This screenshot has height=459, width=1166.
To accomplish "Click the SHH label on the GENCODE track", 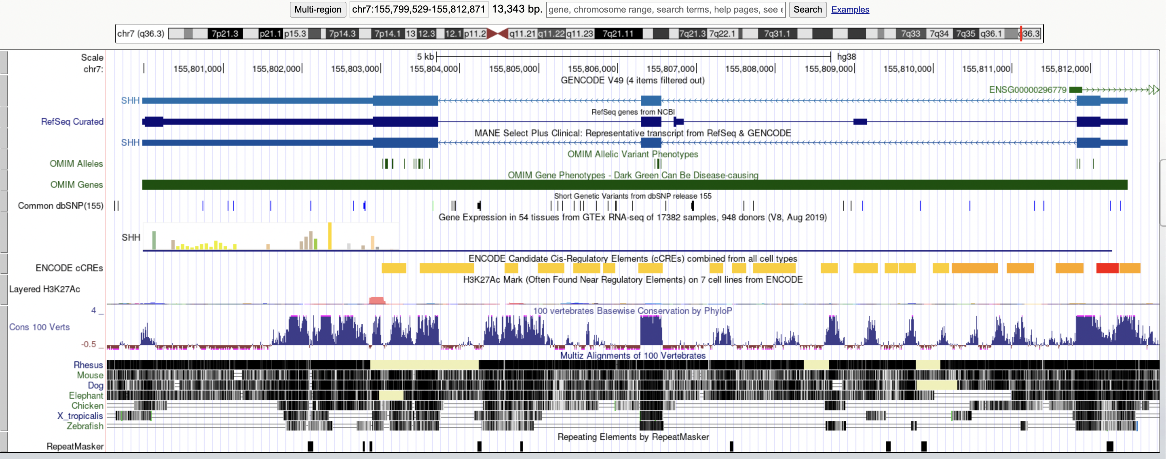I will tap(130, 100).
